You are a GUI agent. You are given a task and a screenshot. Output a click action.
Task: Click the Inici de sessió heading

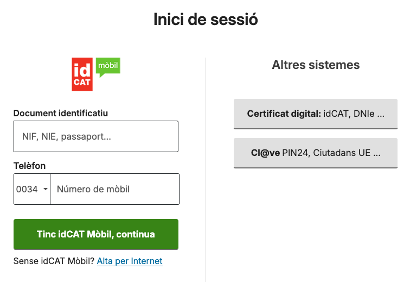pyautogui.click(x=206, y=20)
